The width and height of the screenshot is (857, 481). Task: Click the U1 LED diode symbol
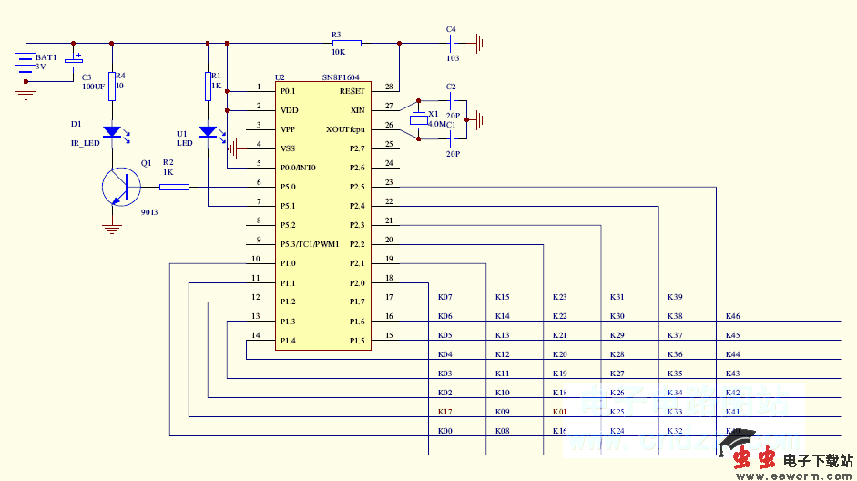(209, 132)
